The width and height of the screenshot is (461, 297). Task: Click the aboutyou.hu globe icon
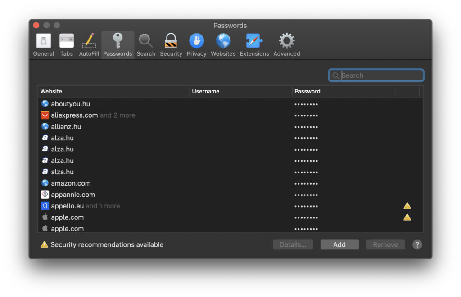(45, 104)
